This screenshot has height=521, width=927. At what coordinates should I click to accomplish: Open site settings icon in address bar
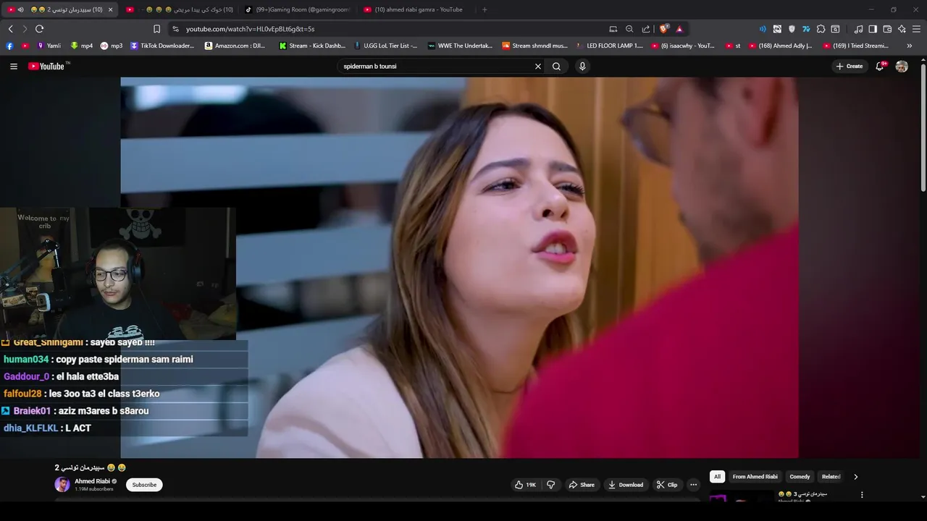[x=175, y=29]
